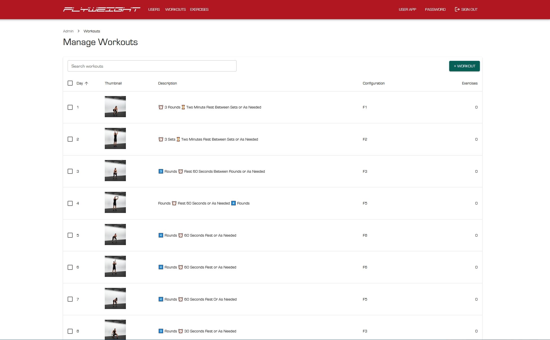Open the Day 5 workout thumbnail

(115, 234)
